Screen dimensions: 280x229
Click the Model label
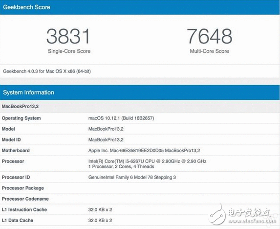8,129
